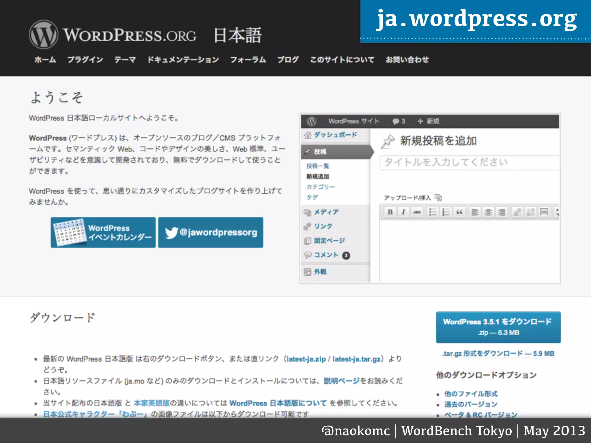Click the 他のダウンロードオプション heading
This screenshot has width=591, height=443.
pyautogui.click(x=486, y=375)
